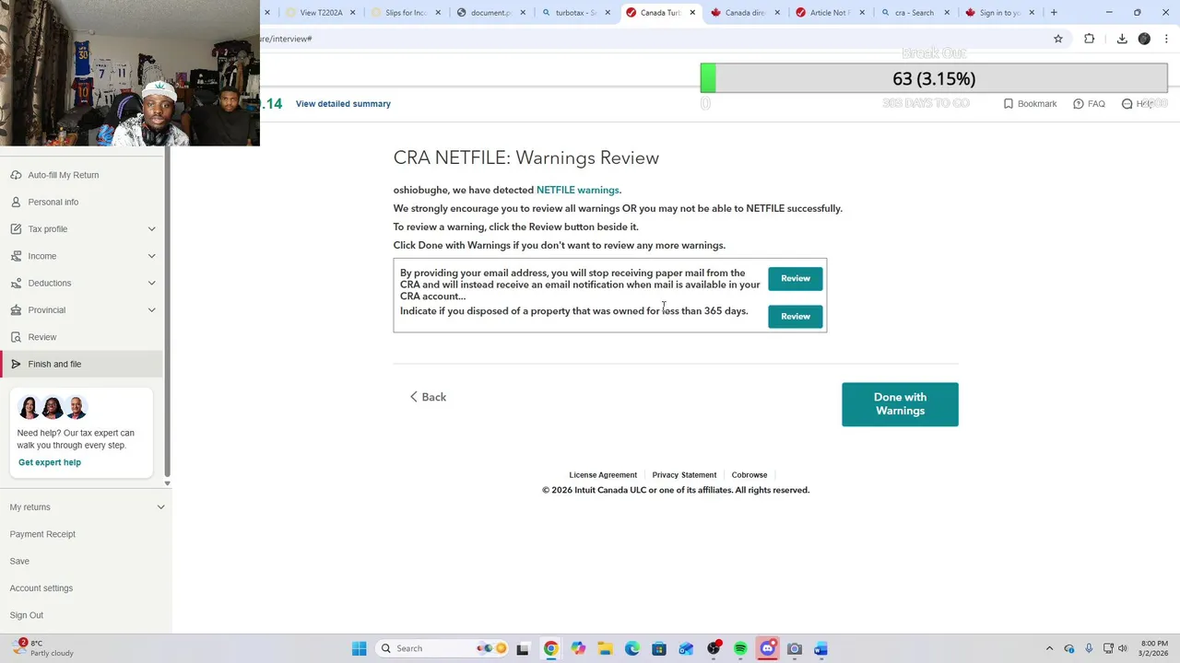Open Google Chrome from the taskbar
Screen dimensions: 1180x663
tap(550, 648)
